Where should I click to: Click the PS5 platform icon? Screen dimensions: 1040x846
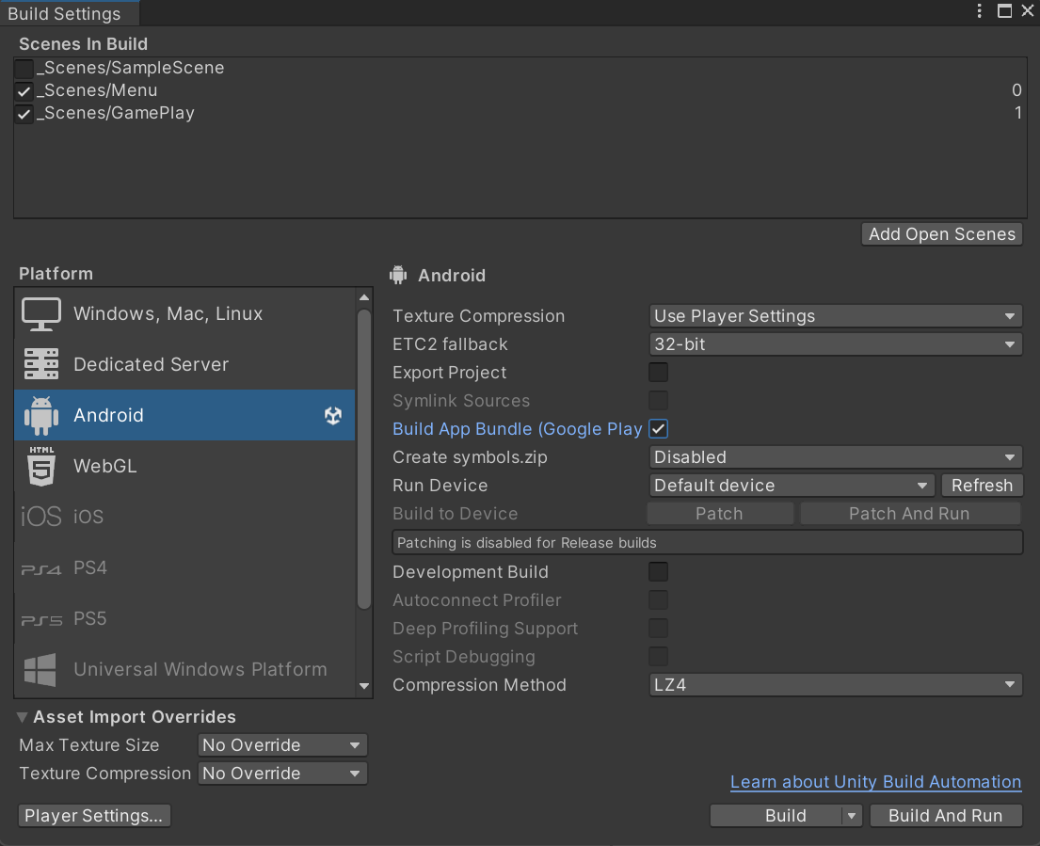pyautogui.click(x=41, y=619)
